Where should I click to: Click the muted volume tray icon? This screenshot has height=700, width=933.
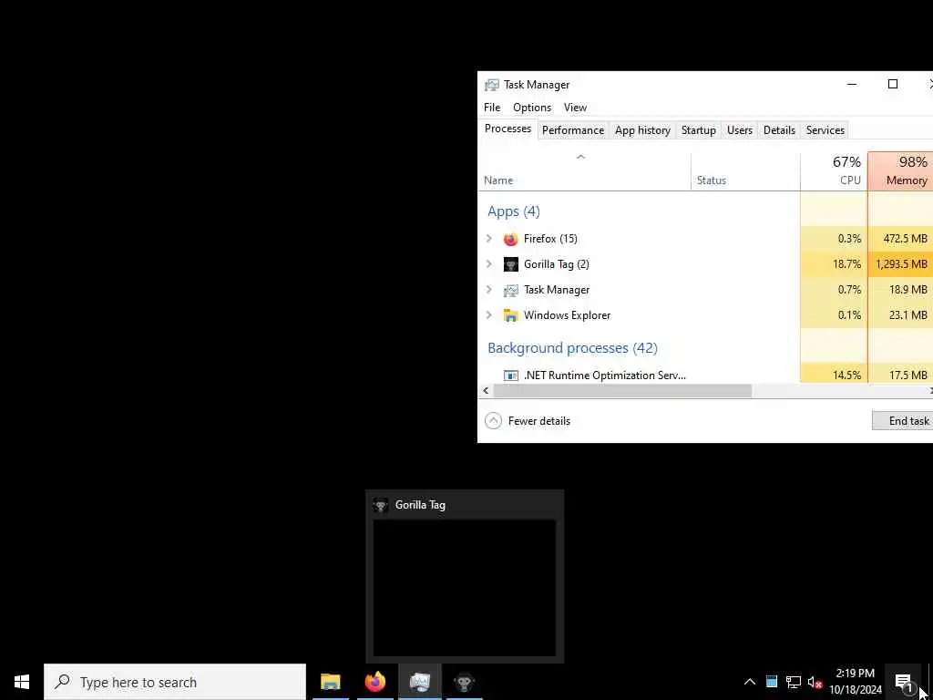pyautogui.click(x=815, y=682)
